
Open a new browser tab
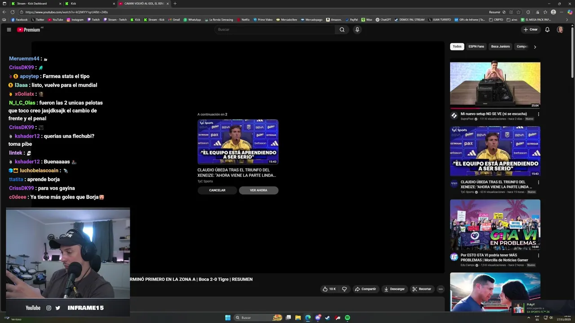(x=175, y=4)
